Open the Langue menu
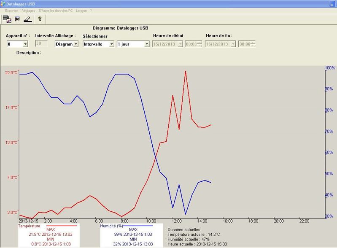The height and width of the screenshot is (248, 337). pyautogui.click(x=81, y=11)
